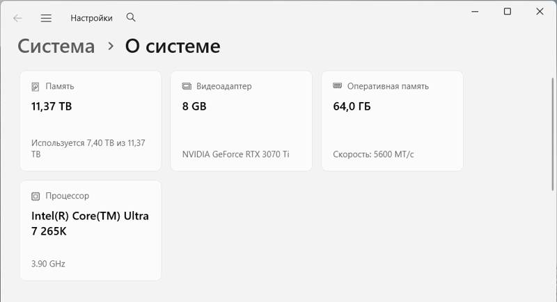Click the Настройки title text

[91, 19]
